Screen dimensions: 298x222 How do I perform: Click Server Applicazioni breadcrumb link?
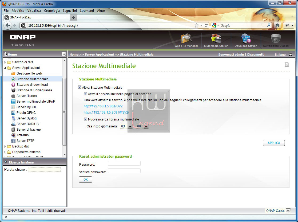(99, 54)
